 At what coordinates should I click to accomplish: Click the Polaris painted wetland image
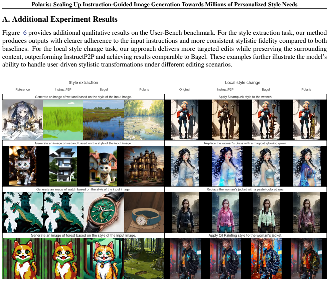click(x=144, y=120)
